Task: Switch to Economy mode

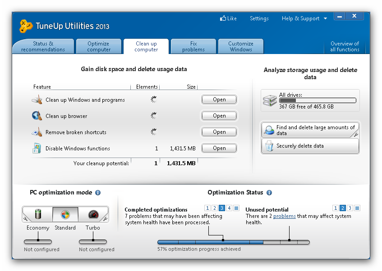Action: [38, 214]
